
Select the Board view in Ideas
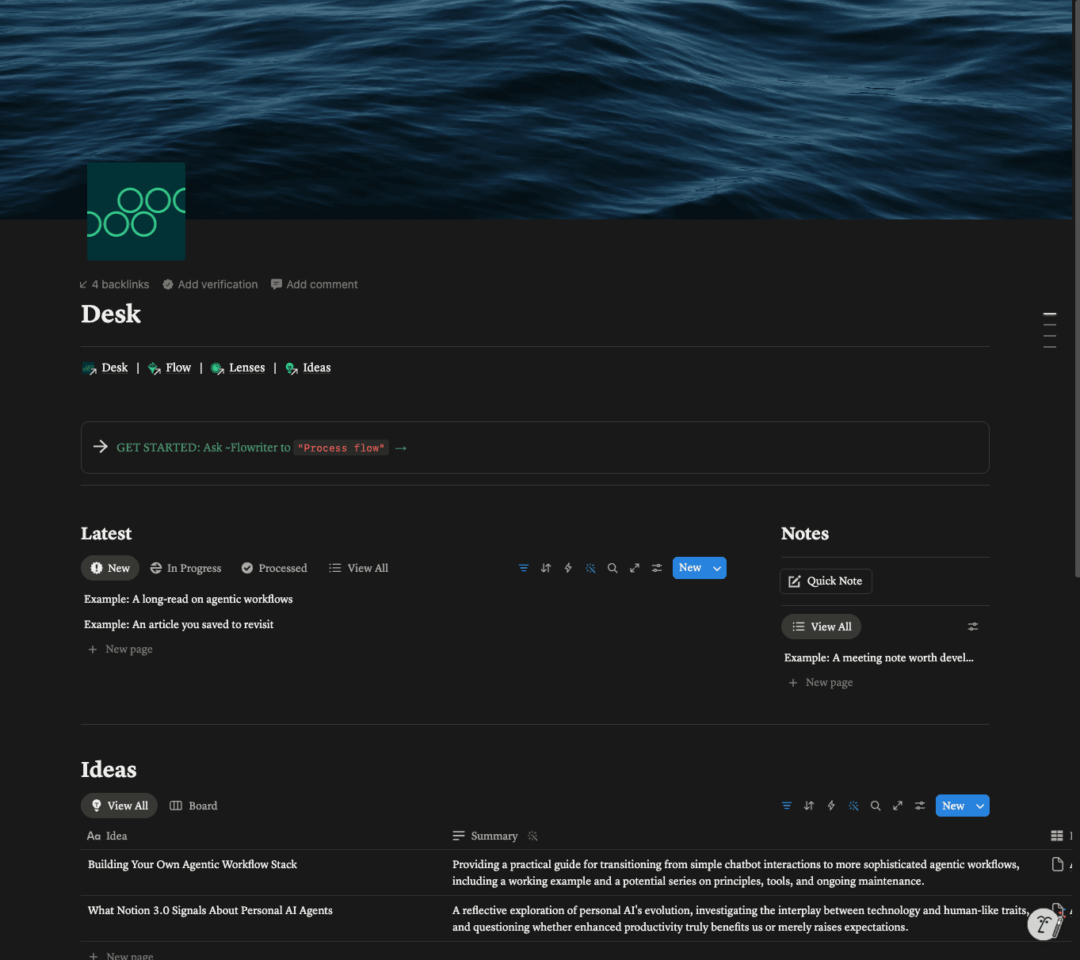tap(194, 806)
